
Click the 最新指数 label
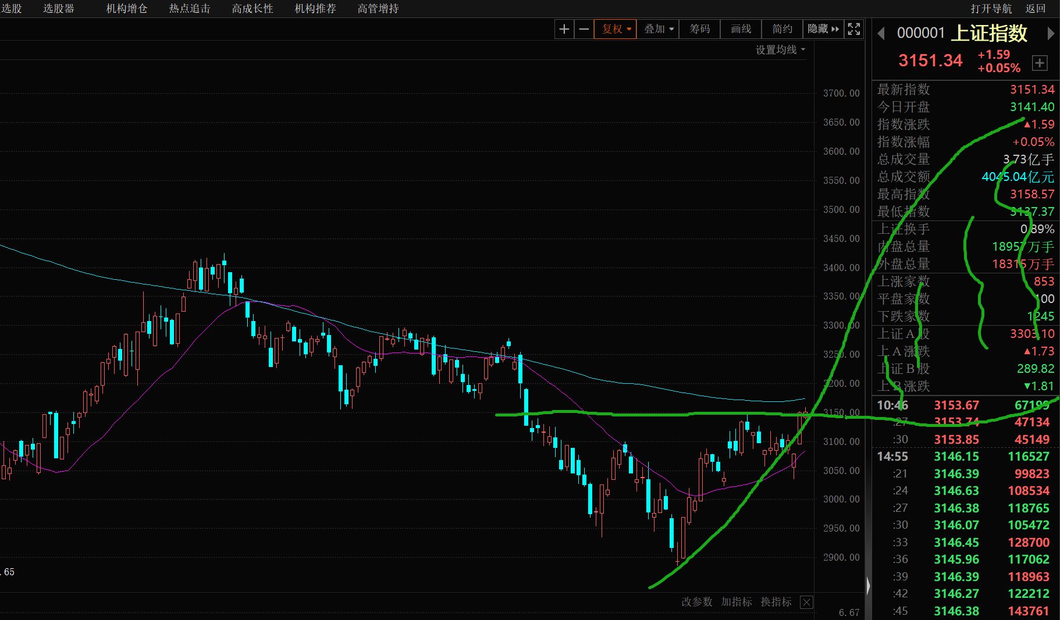point(904,90)
